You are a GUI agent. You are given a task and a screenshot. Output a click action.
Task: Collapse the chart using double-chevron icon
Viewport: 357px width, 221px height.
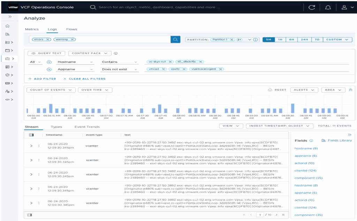pyautogui.click(x=350, y=90)
